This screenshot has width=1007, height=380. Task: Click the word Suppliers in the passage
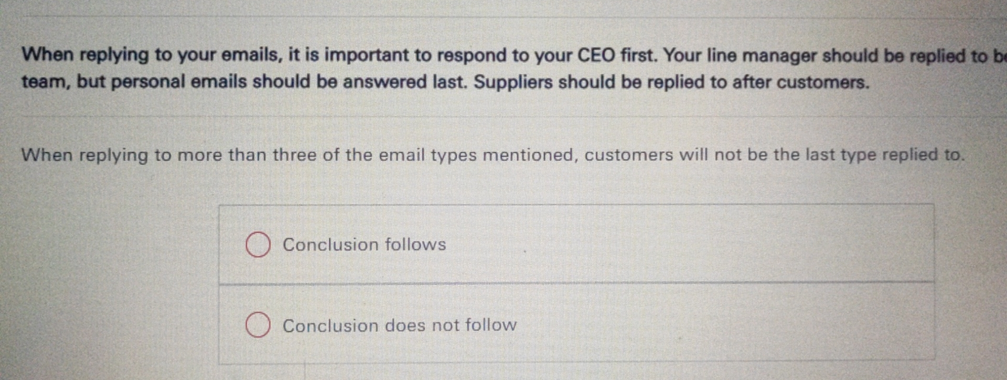[512, 81]
